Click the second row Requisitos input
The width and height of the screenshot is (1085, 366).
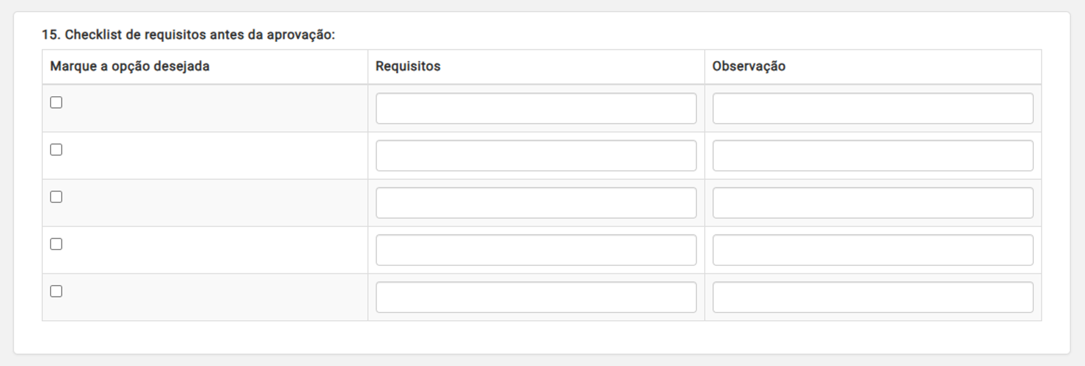click(536, 156)
